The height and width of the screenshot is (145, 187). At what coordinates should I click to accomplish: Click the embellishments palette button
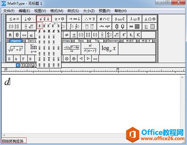(44, 19)
